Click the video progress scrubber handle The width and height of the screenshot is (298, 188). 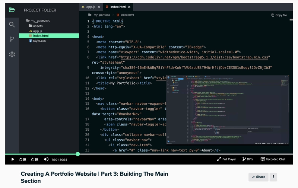click(x=78, y=154)
